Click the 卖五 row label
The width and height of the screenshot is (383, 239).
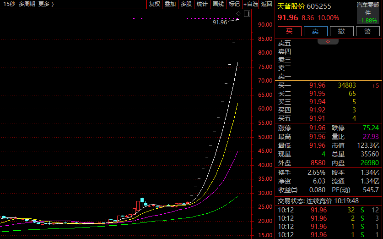click(285, 43)
